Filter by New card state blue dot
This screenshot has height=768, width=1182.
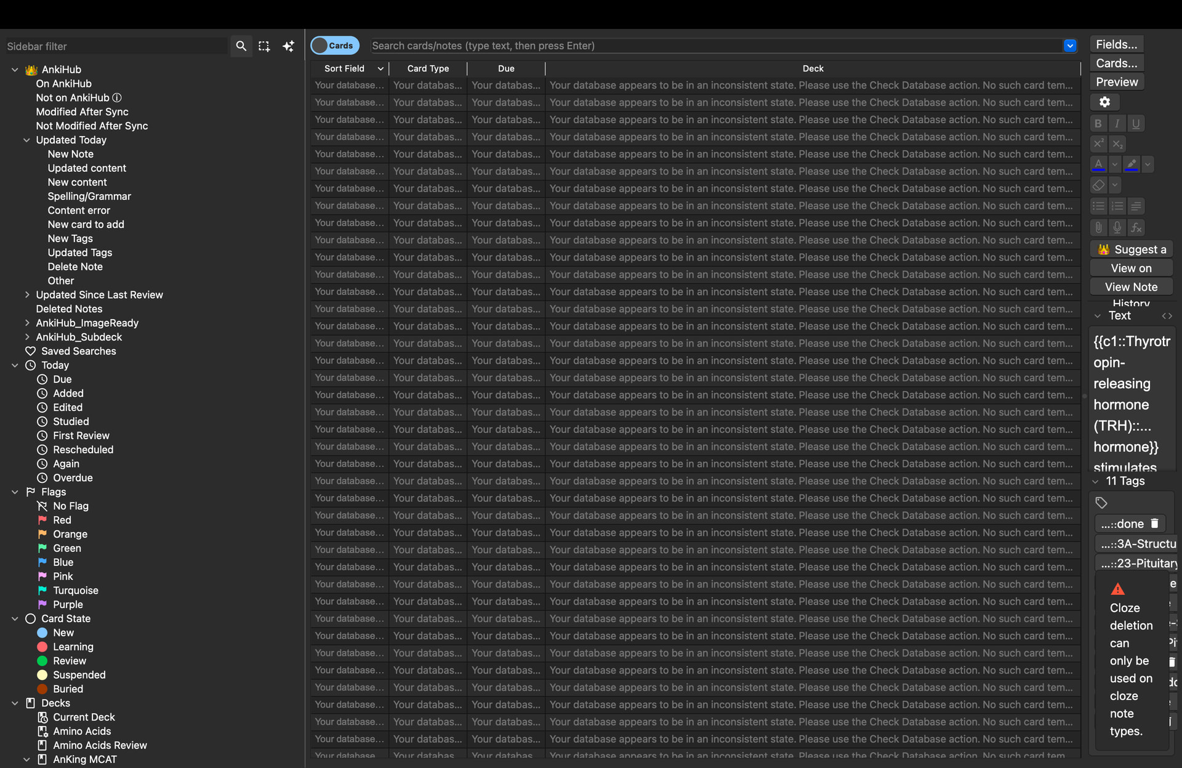click(x=42, y=633)
